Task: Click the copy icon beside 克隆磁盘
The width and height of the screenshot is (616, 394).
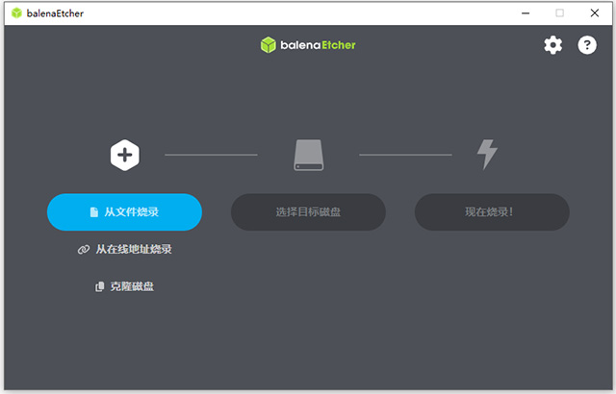Action: tap(100, 286)
